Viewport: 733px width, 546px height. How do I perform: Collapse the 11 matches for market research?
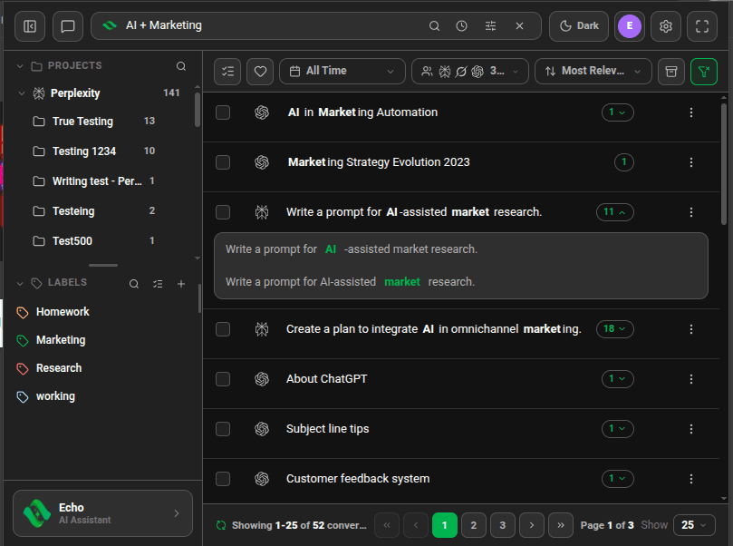[614, 212]
